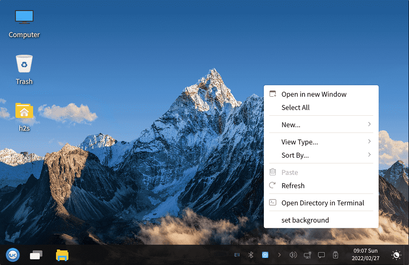
Task: Choose Open in new Window
Action: [321, 94]
